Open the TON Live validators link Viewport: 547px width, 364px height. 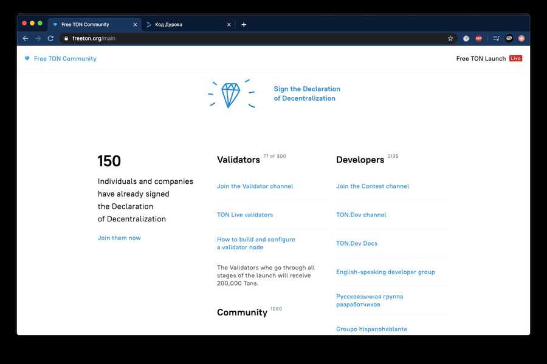pos(245,215)
